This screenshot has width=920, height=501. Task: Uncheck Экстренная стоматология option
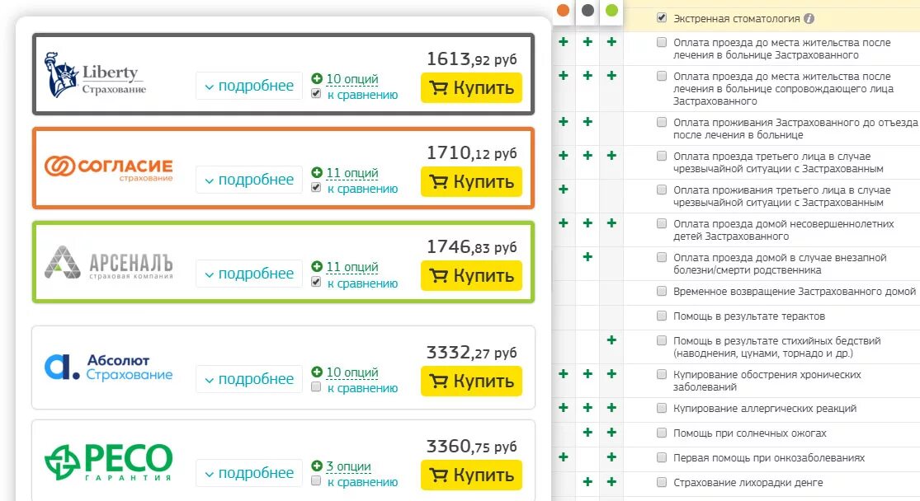(662, 17)
